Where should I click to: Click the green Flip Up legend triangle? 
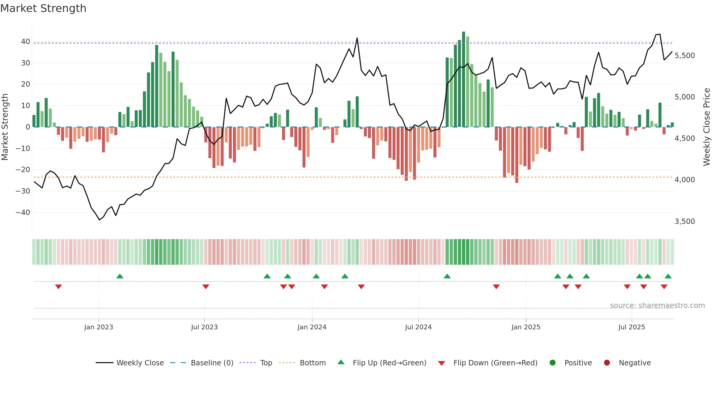341,362
